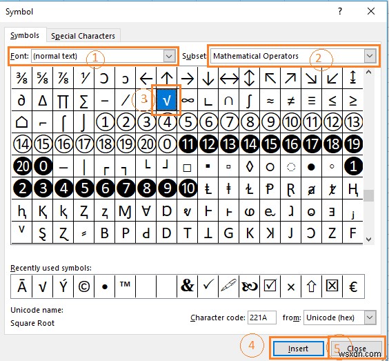Pick the black circled digit 1
Screen dimensions: 389x361
point(352,166)
